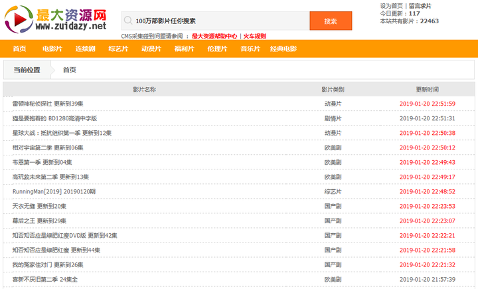
Task: Switch to the 连续剧 category
Action: click(x=85, y=48)
